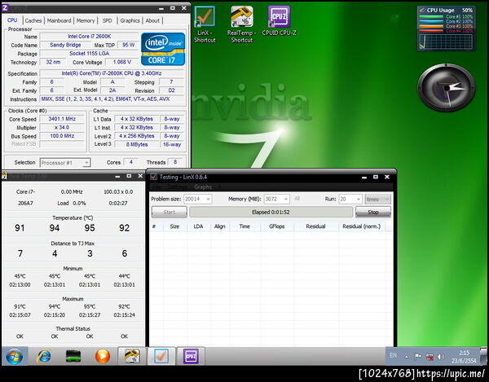Click the Stop button in LinX
Image resolution: width=489 pixels, height=382 pixels.
[373, 213]
